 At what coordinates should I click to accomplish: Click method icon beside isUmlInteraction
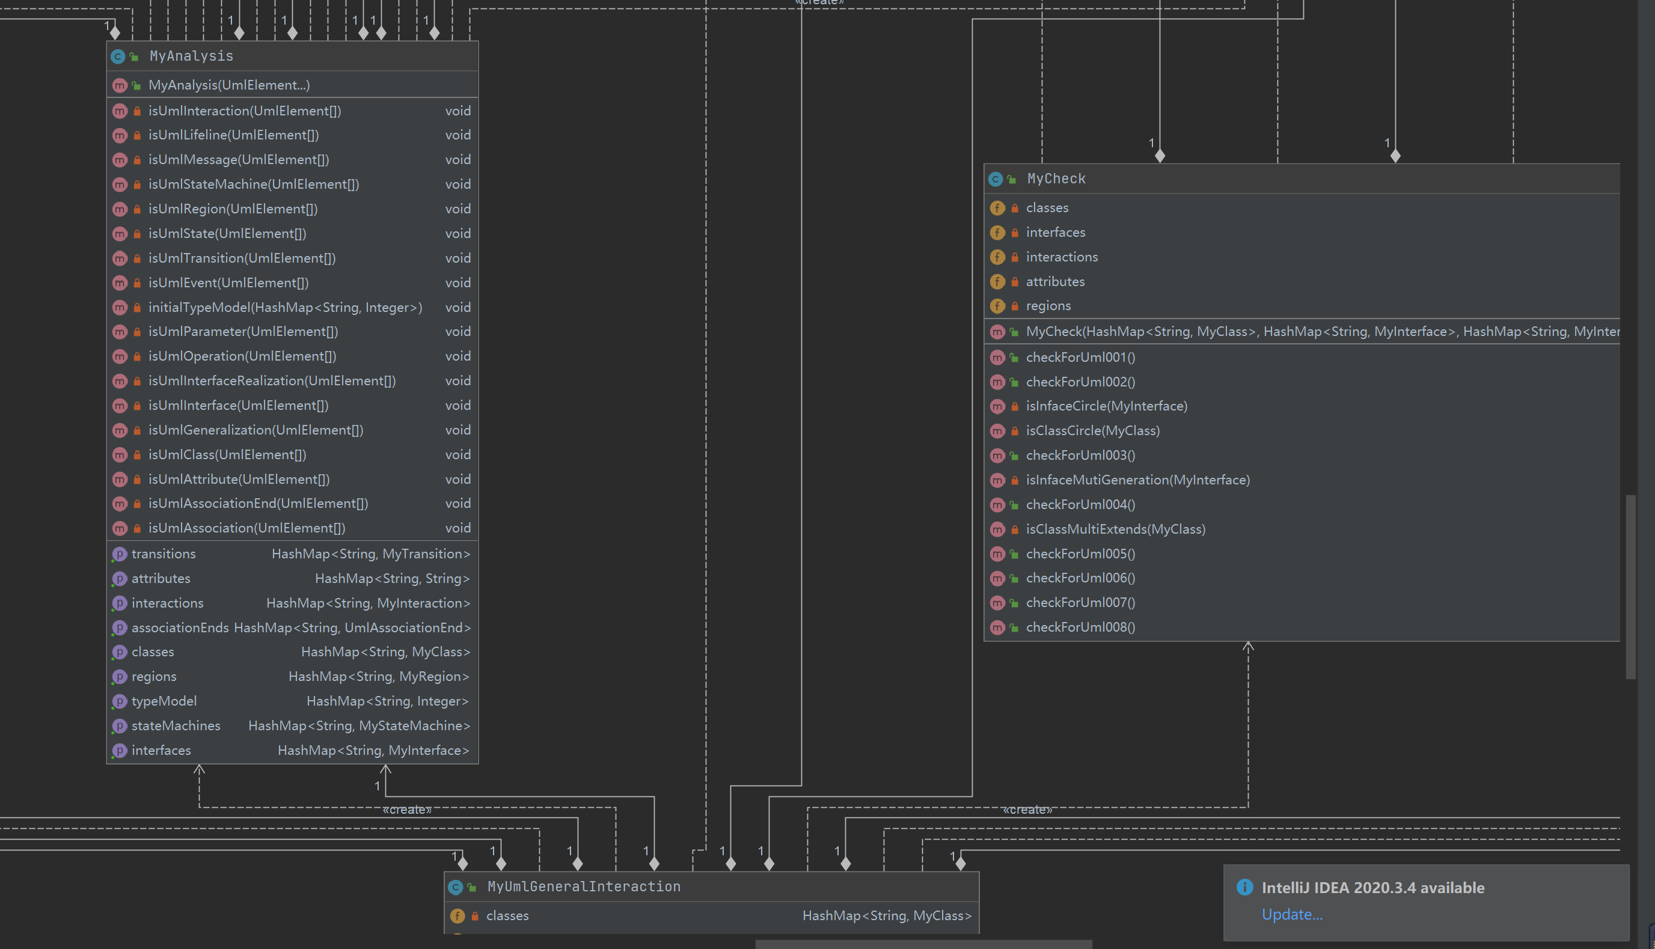click(119, 111)
